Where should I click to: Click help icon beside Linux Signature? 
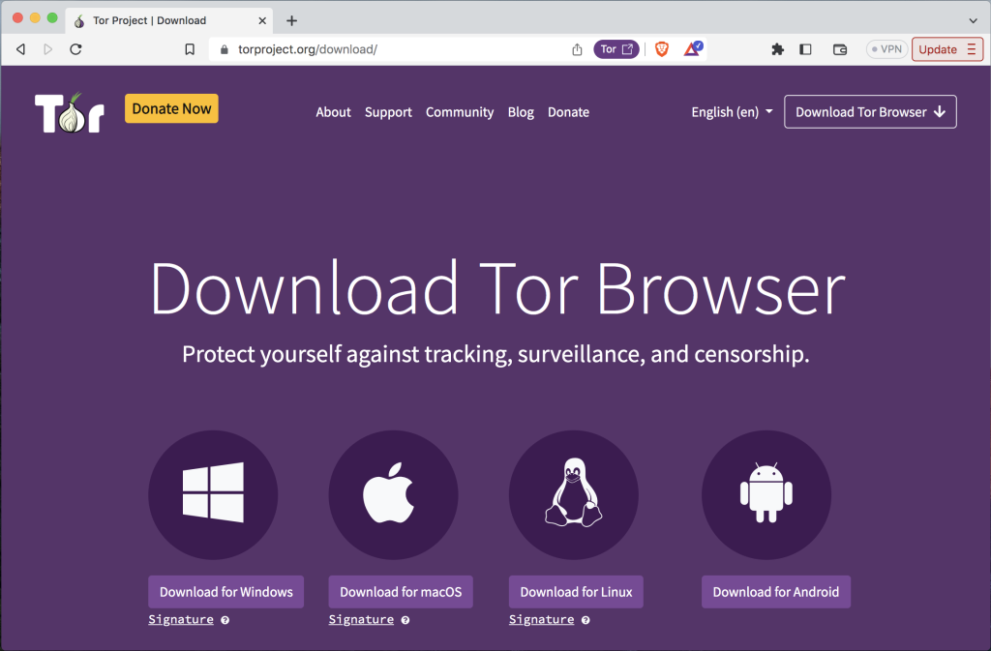coord(586,620)
